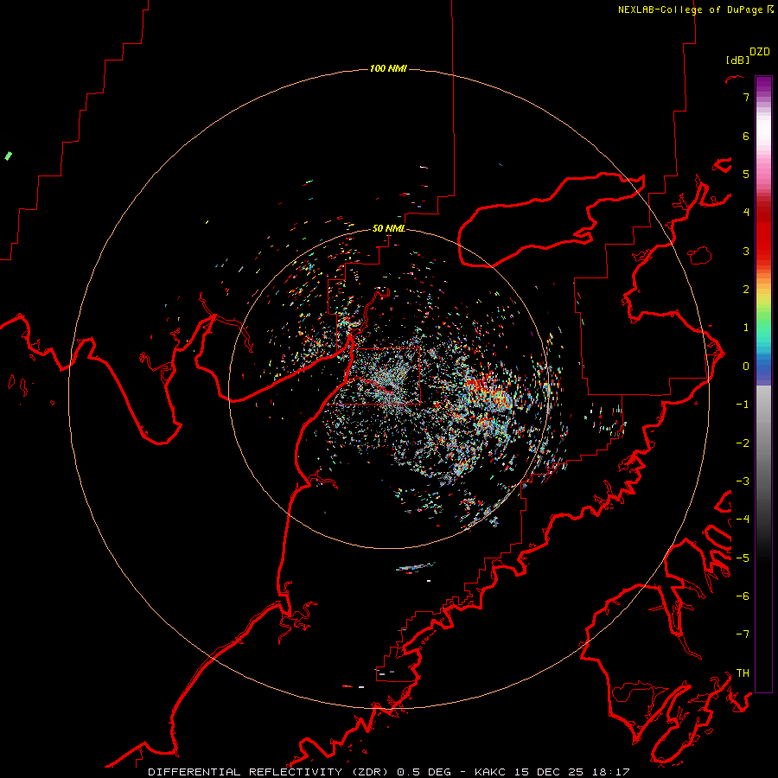Click the -5 value on the dB scale

743,558
